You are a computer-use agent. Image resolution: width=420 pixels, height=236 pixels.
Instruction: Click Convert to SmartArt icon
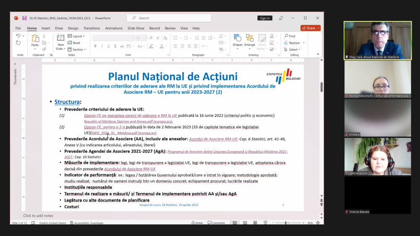221,49
